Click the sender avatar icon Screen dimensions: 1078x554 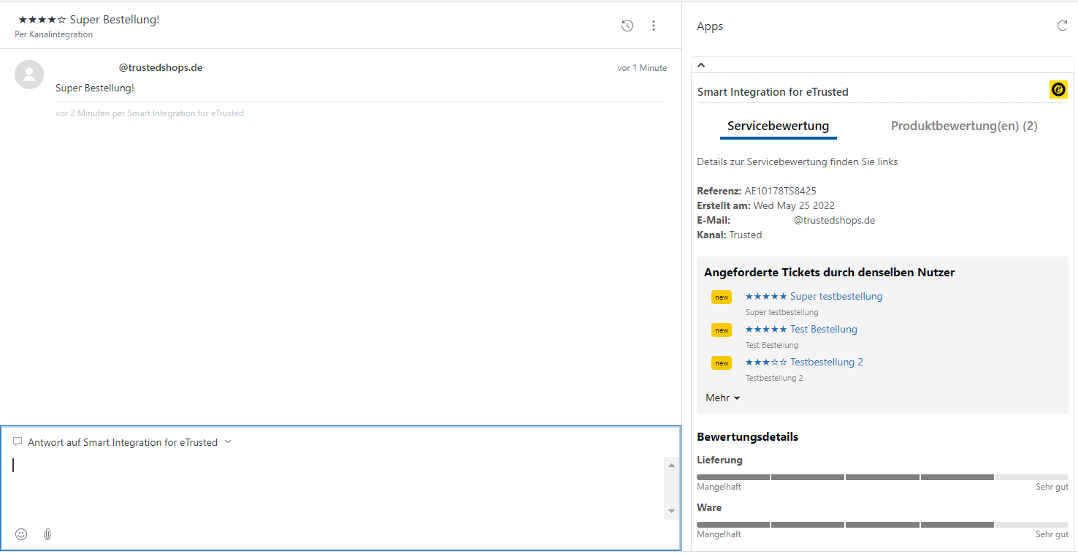(29, 75)
